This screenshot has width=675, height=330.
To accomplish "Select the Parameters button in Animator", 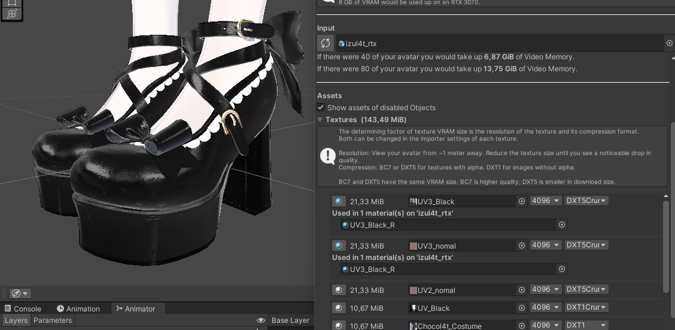I will click(53, 320).
